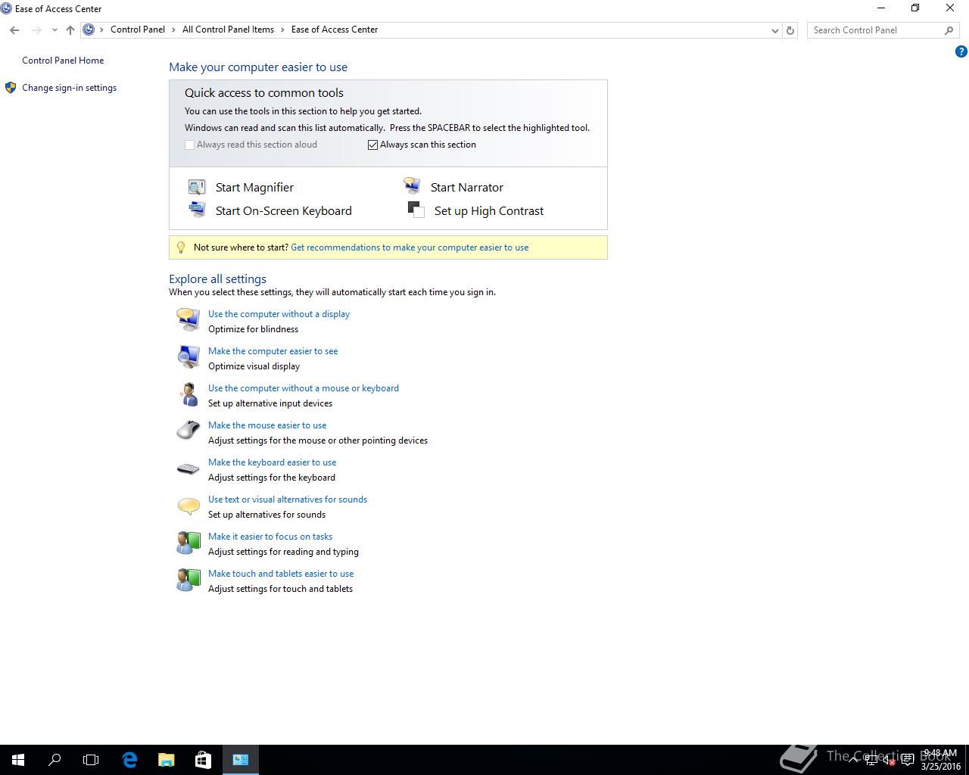The width and height of the screenshot is (969, 775).
Task: Expand the chevron before Control Panel in the address bar
Action: pyautogui.click(x=101, y=30)
